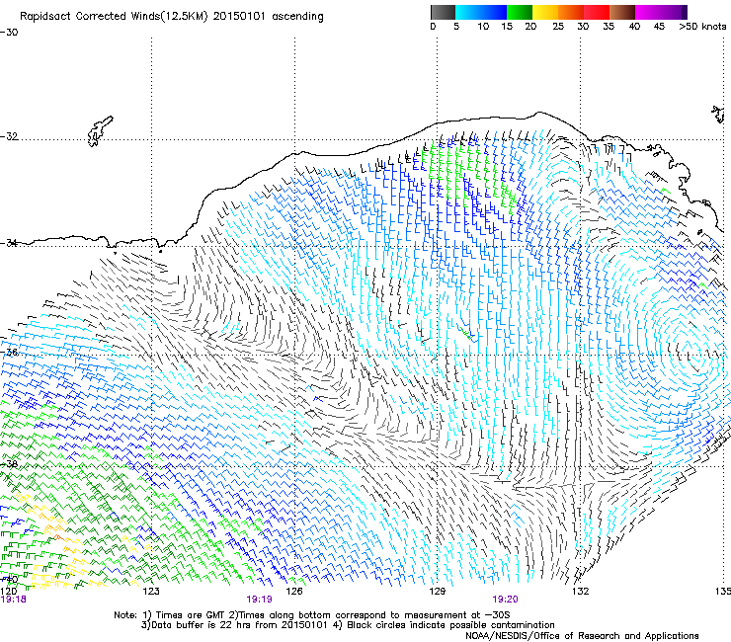Click the 'NOAA/NESDIS/Office of Research and Applications' credit
The image size is (731, 642).
[x=582, y=636]
